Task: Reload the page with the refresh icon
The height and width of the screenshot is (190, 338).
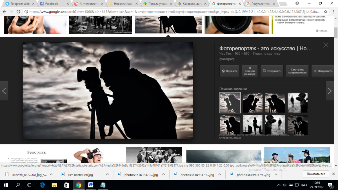Action: click(x=18, y=12)
